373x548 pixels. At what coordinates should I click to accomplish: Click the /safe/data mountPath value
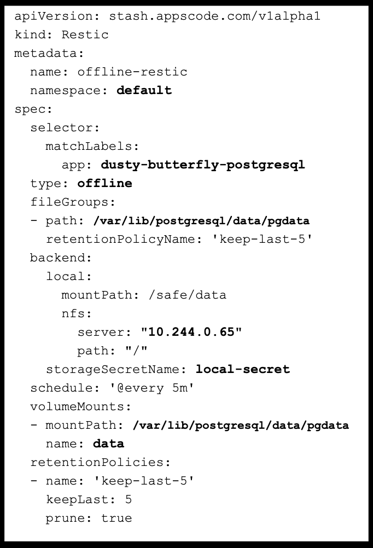pos(188,295)
